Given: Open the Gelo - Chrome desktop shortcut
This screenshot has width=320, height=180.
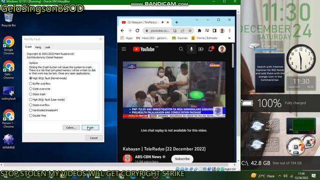Looking at the screenshot, I should (8, 69).
